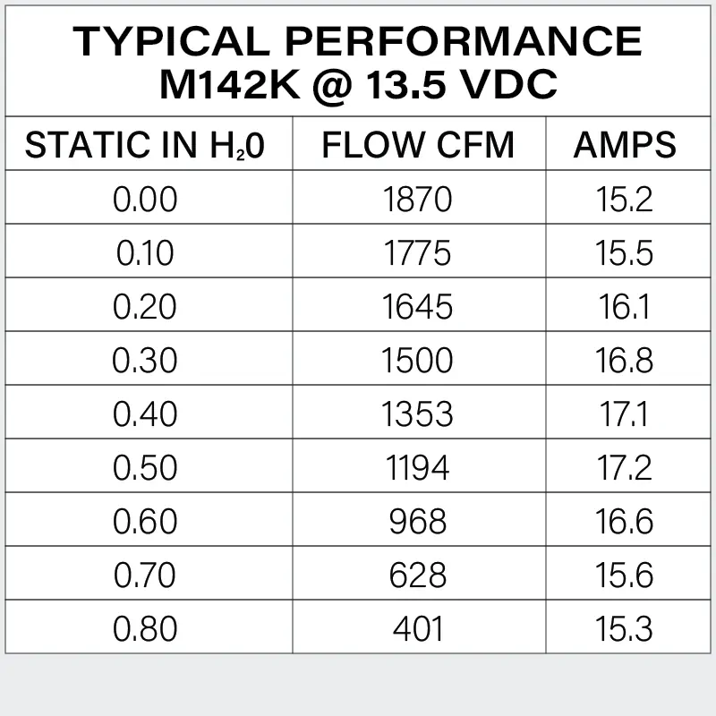Screen dimensions: 716x716
Task: Click the AMPS column header
Action: (x=625, y=145)
